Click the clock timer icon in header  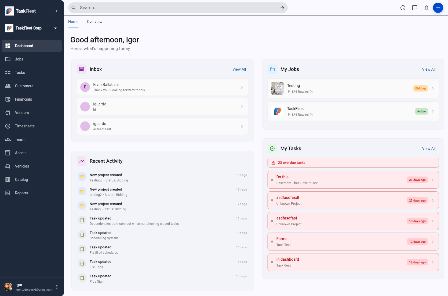coord(403,8)
